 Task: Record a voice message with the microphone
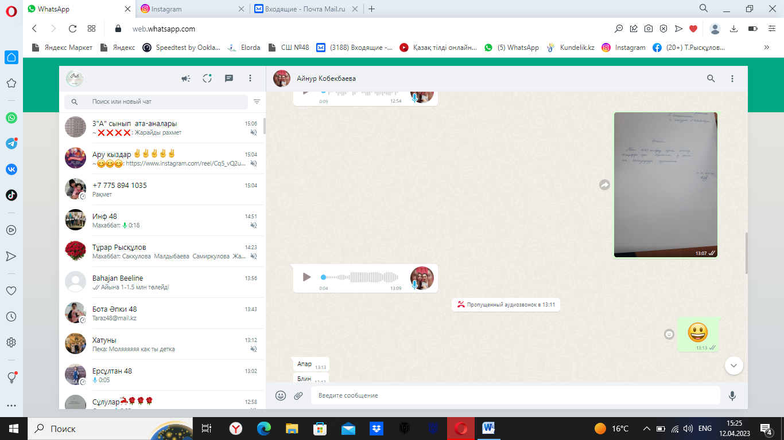732,395
